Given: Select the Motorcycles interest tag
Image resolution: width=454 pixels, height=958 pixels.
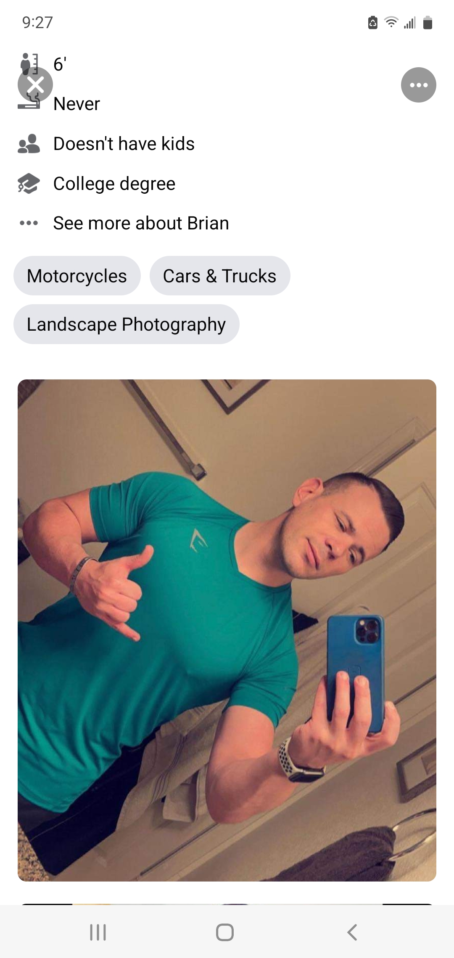Looking at the screenshot, I should tap(77, 276).
